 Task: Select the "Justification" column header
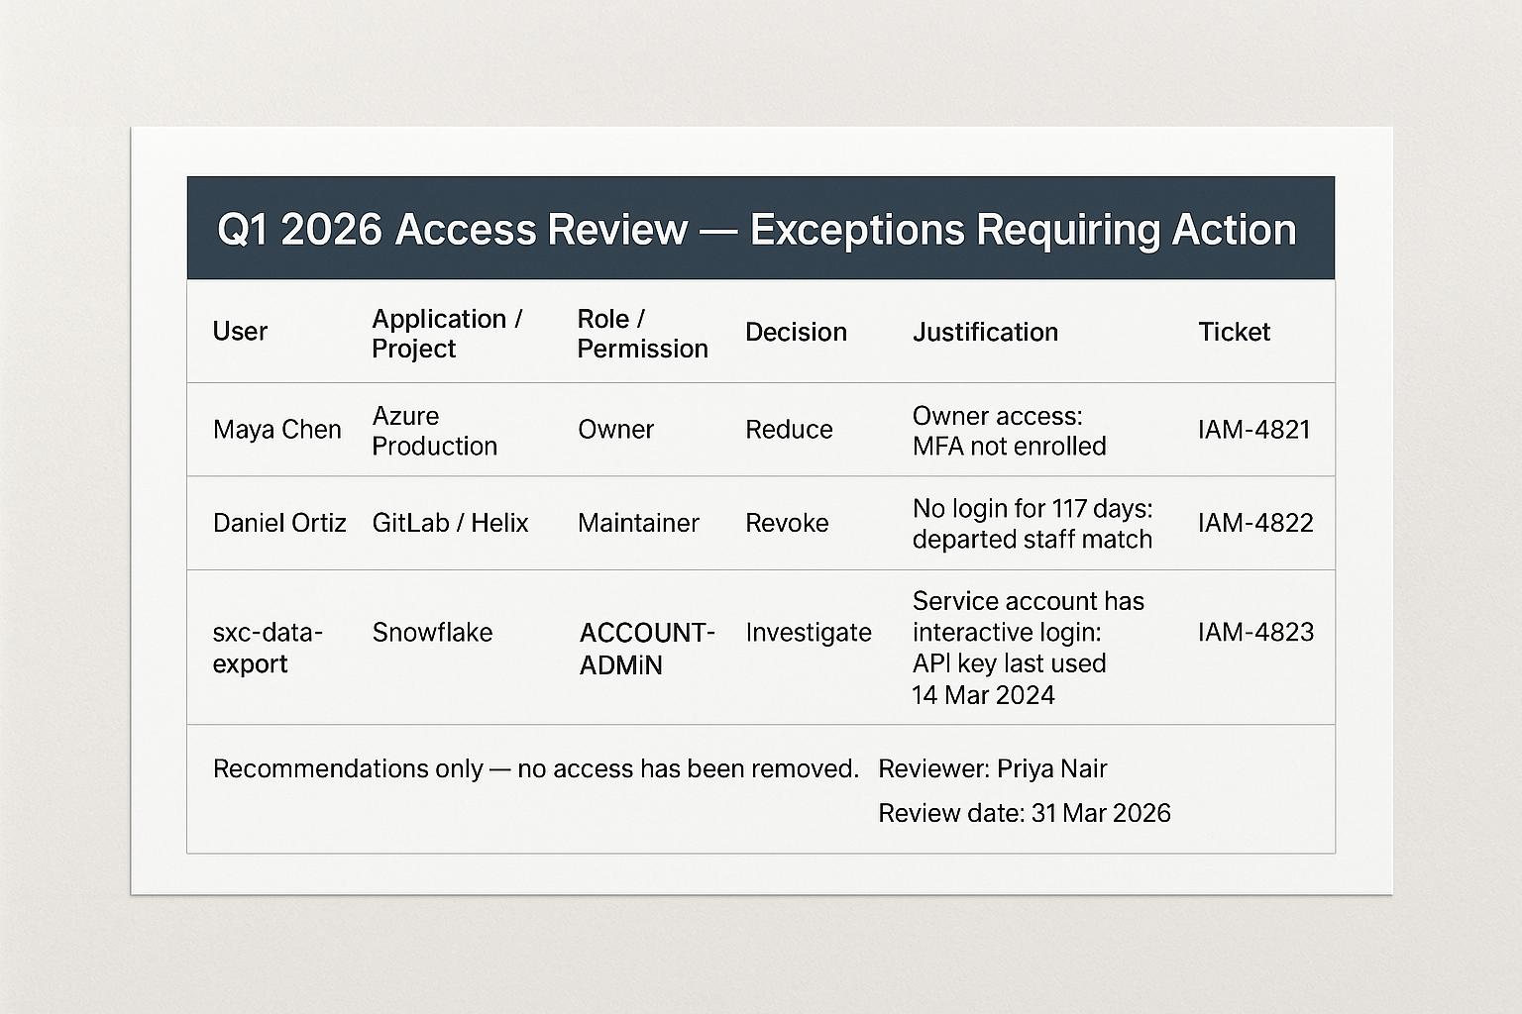985,332
